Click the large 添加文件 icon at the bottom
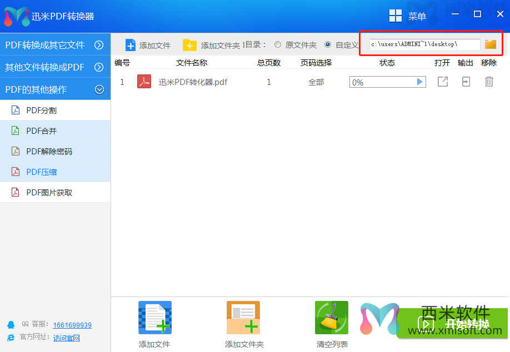This screenshot has height=352, width=510. [x=154, y=318]
